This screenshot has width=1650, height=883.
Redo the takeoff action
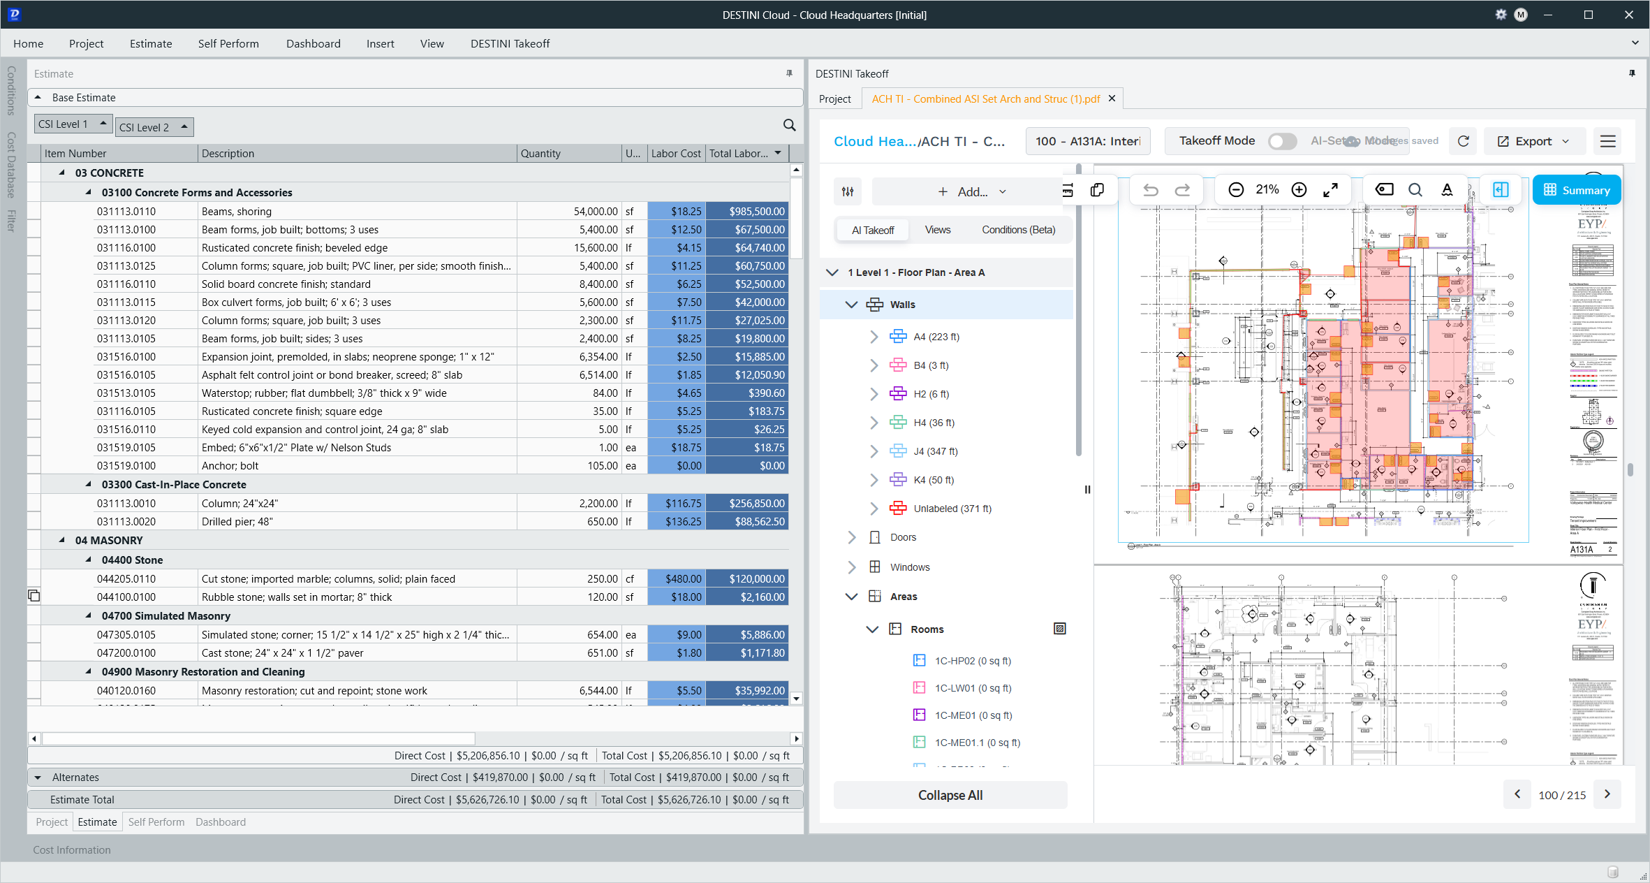point(1182,190)
